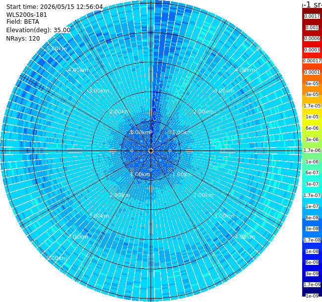Click the lower-right 2.00km range label
The image size is (322, 302).
(203, 195)
